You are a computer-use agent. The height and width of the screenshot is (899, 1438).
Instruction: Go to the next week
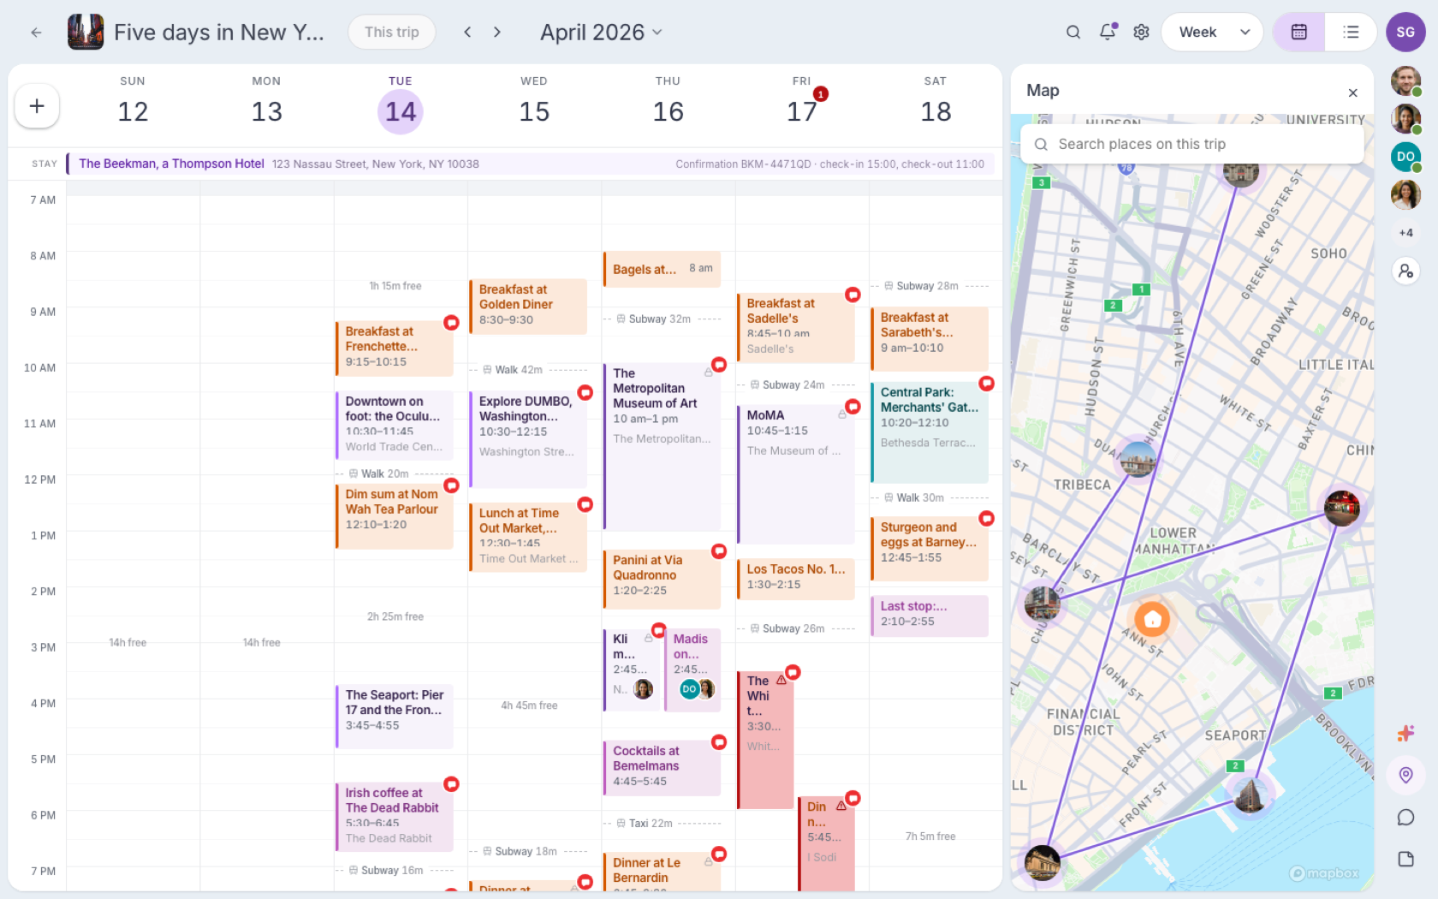tap(497, 33)
